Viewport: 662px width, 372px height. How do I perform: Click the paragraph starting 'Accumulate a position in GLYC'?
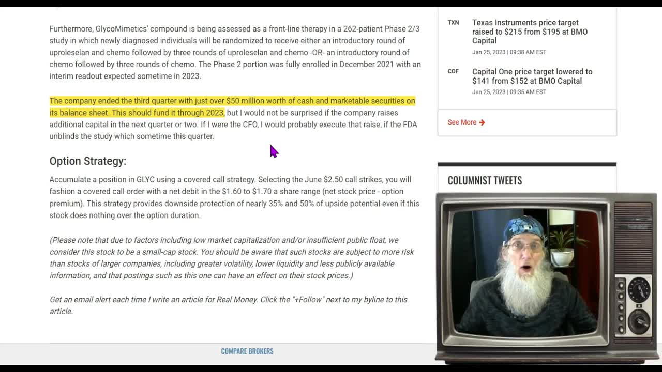point(234,197)
